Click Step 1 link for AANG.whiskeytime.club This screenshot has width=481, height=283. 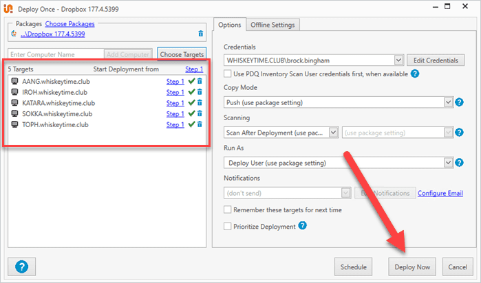[175, 82]
